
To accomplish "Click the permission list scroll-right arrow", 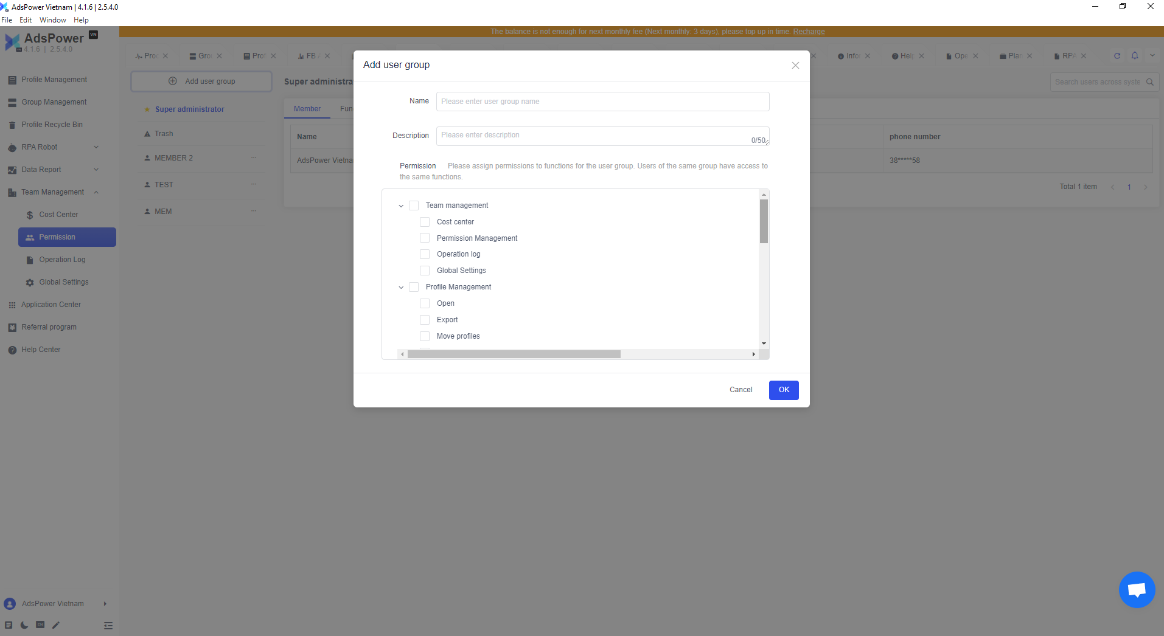I will click(x=753, y=354).
